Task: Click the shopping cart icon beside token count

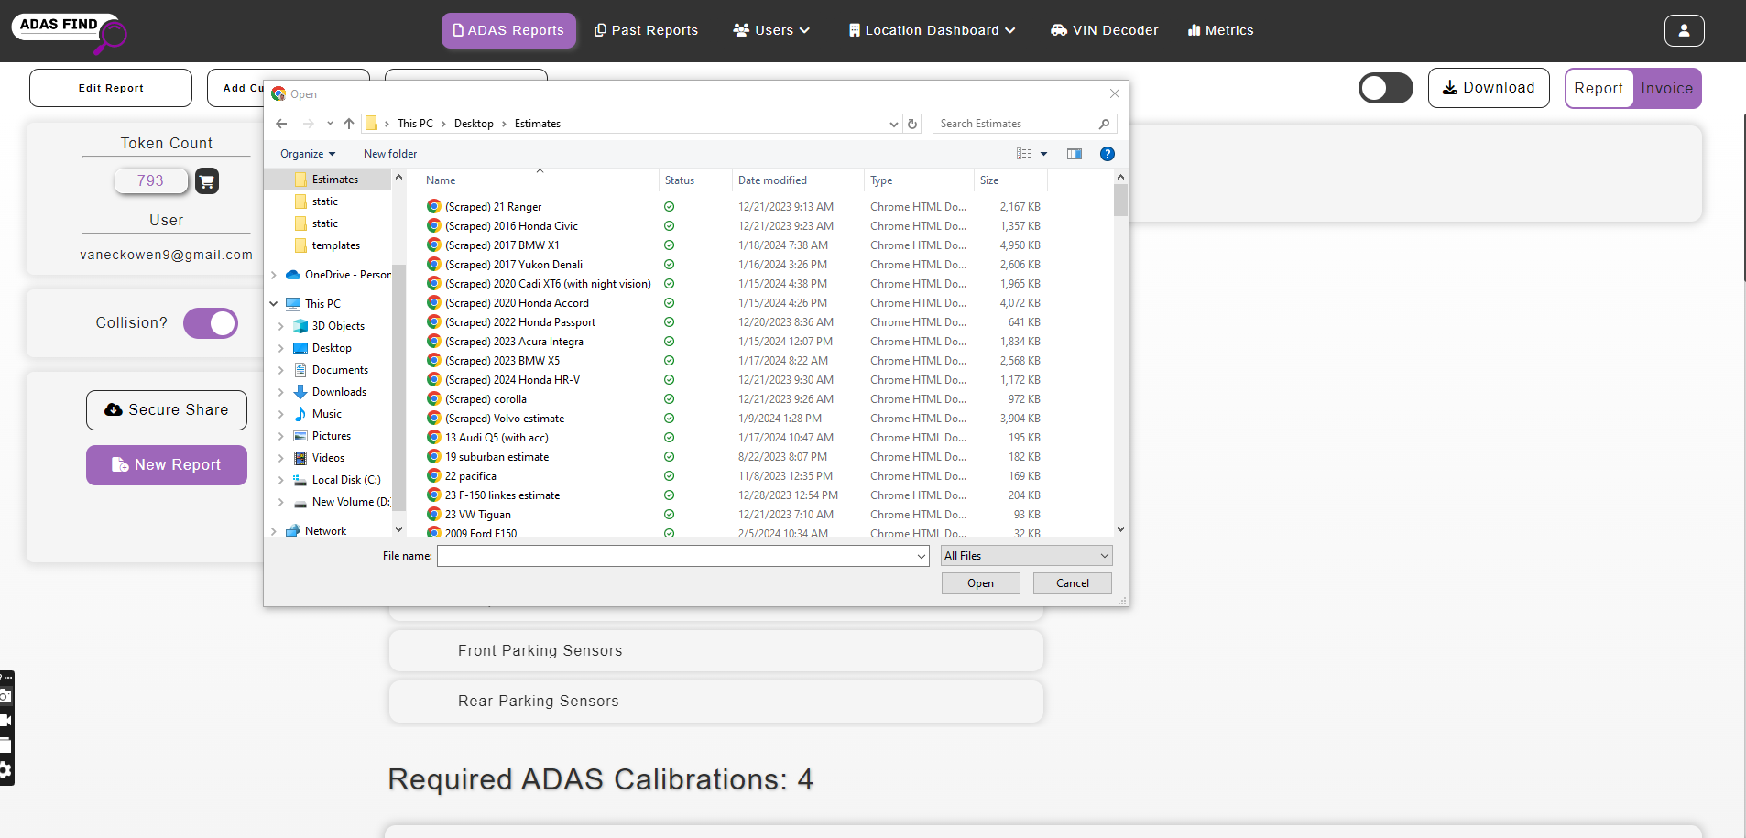Action: pos(207,181)
